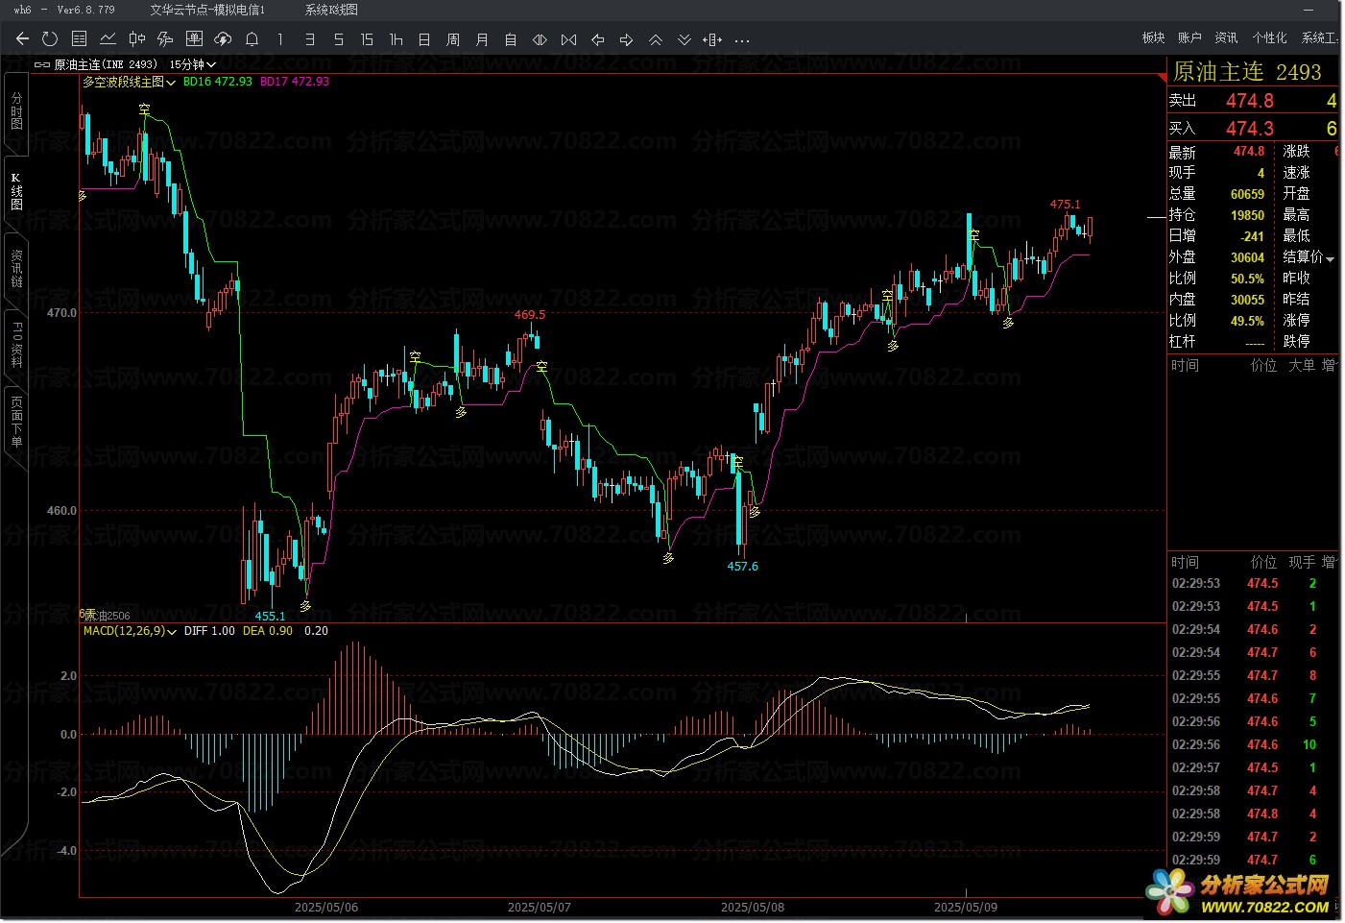Click the 457.6 low price marker
Image resolution: width=1345 pixels, height=923 pixels.
[742, 566]
